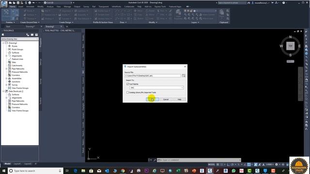
Task: Click the plus icon in the status bar
Action: (283, 164)
